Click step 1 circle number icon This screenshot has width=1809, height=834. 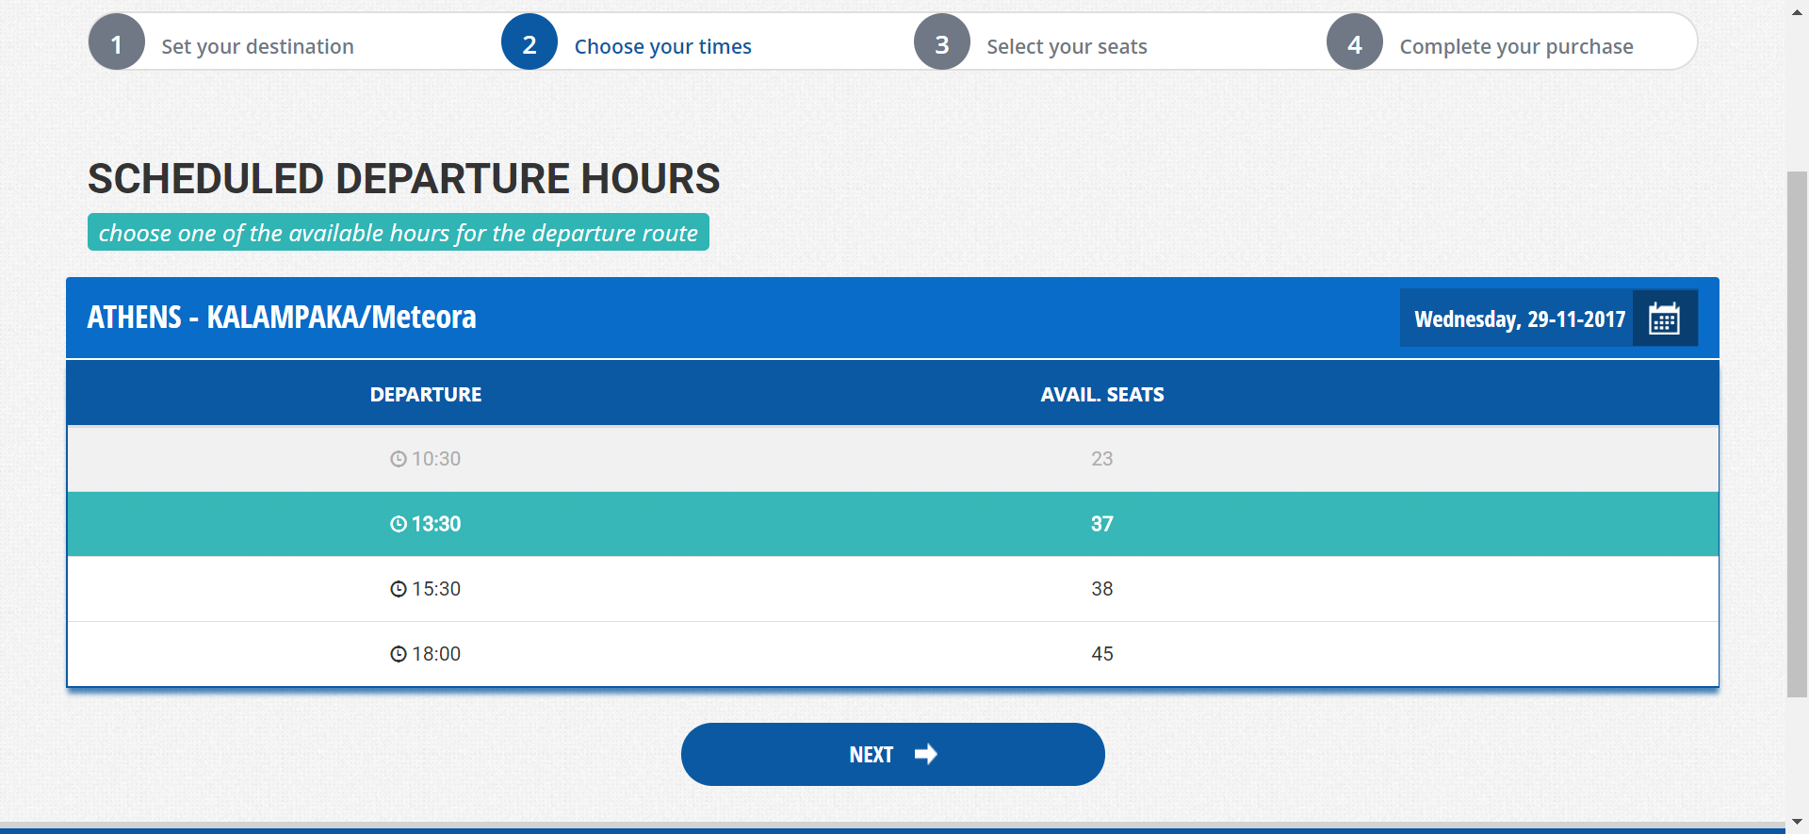(x=117, y=42)
